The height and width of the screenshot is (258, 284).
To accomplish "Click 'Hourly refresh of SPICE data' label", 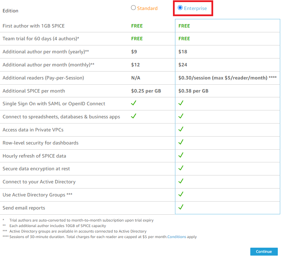I will click(34, 156).
